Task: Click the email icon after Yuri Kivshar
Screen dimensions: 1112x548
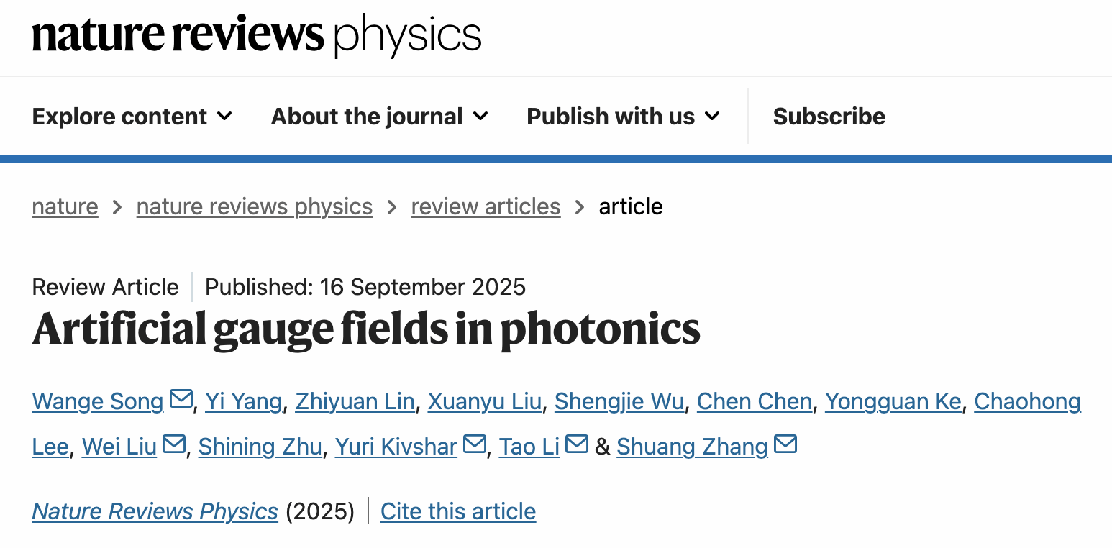Action: [474, 444]
